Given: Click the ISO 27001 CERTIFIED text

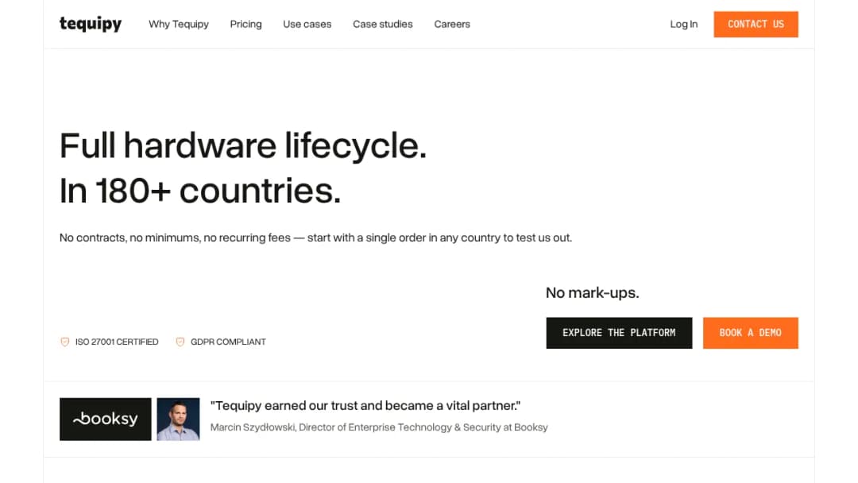Looking at the screenshot, I should 117,342.
